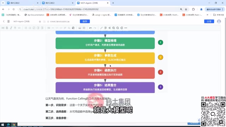Expand the hidden bookmarks overflow chevron
Viewport: 226px width, 127px height.
pyautogui.click(x=207, y=15)
